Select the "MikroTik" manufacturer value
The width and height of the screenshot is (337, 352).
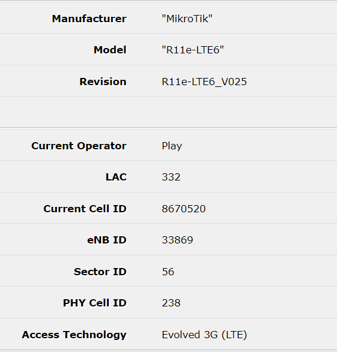pos(187,19)
